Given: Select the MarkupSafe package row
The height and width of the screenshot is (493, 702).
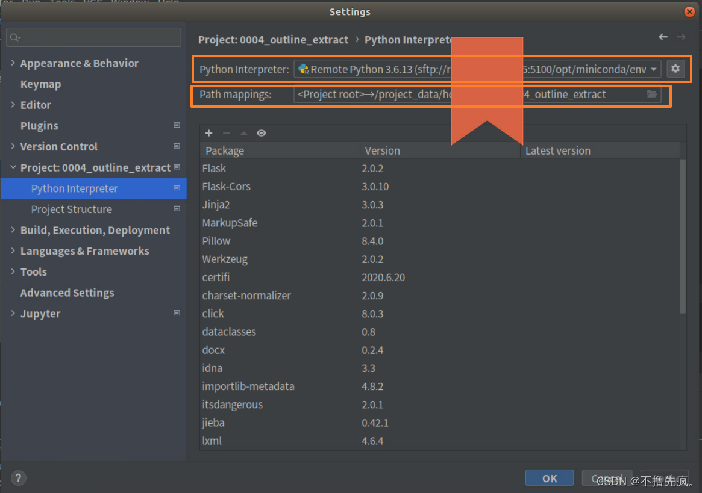Looking at the screenshot, I should (440, 223).
